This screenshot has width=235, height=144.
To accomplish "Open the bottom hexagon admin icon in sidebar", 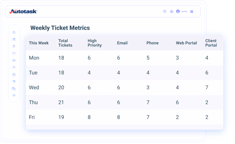I will click(14, 95).
